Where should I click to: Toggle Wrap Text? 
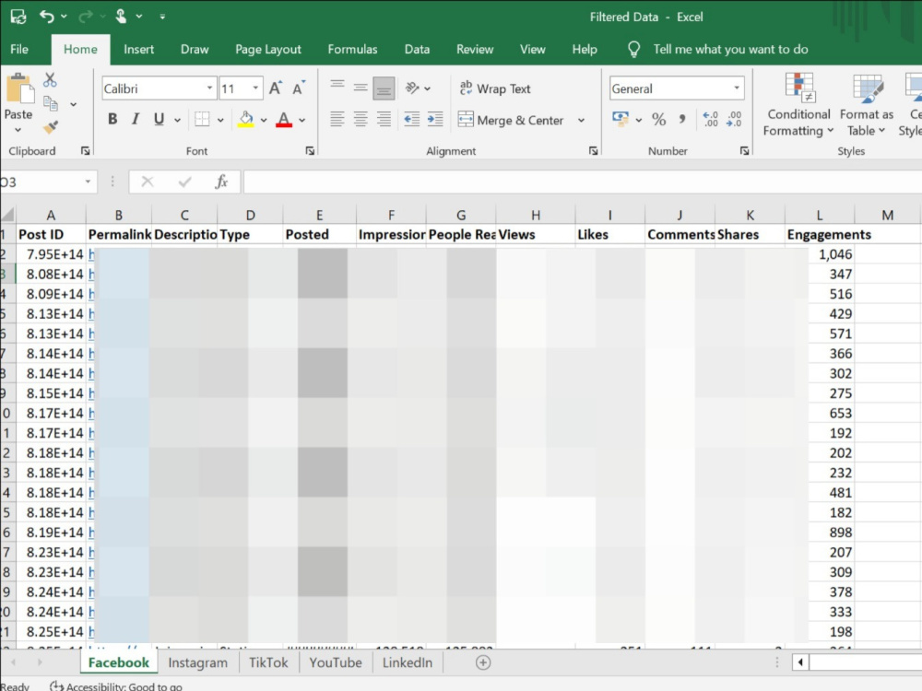(x=495, y=88)
